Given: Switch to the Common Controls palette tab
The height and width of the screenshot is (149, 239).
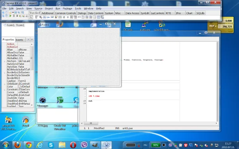Looking at the screenshot, I should [x=65, y=13].
